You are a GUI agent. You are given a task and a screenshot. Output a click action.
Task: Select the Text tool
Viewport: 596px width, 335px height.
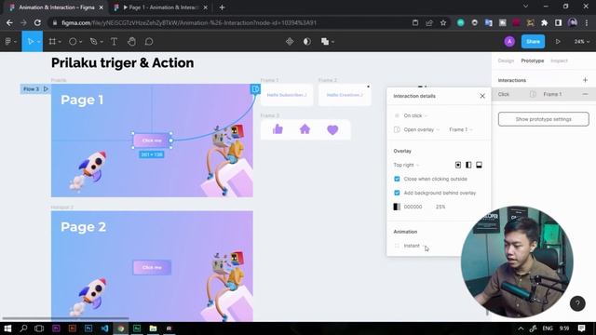[114, 41]
